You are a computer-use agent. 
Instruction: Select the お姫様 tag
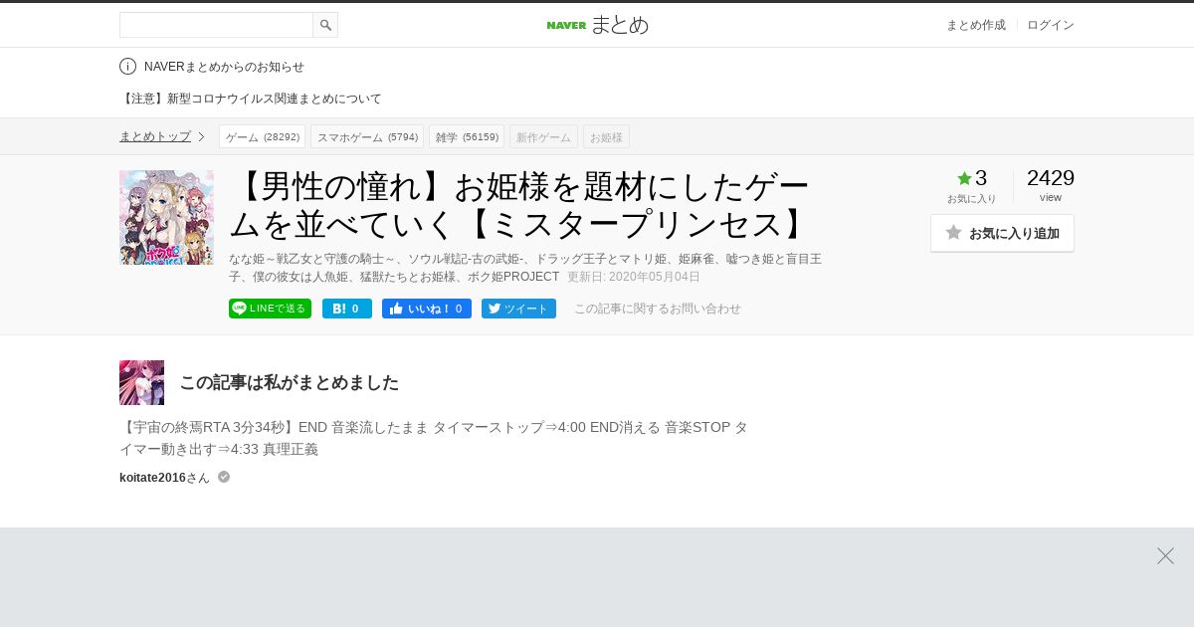[x=606, y=136]
